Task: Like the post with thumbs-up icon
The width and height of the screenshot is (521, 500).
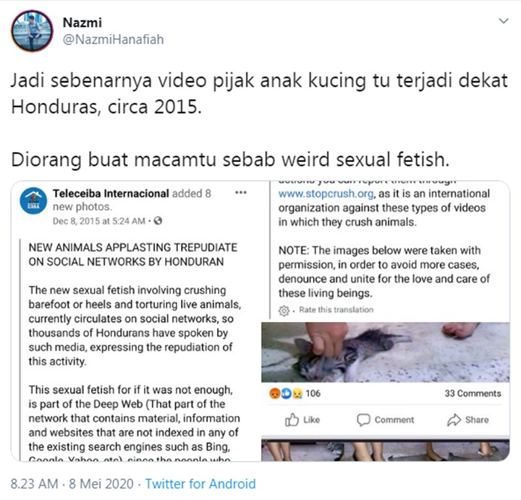Action: 302,420
